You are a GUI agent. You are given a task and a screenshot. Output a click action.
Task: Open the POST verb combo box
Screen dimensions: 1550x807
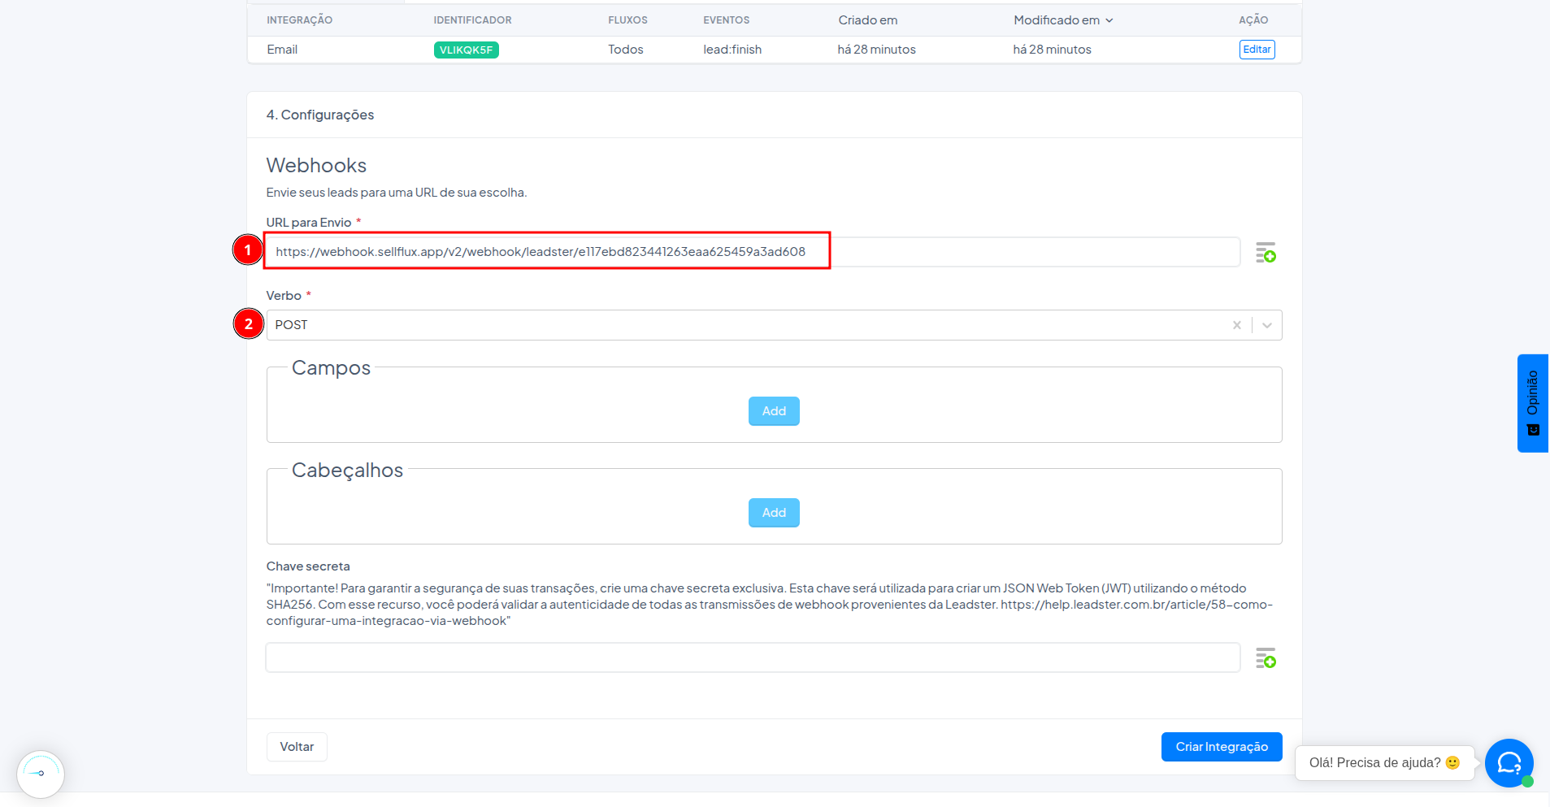[774, 325]
